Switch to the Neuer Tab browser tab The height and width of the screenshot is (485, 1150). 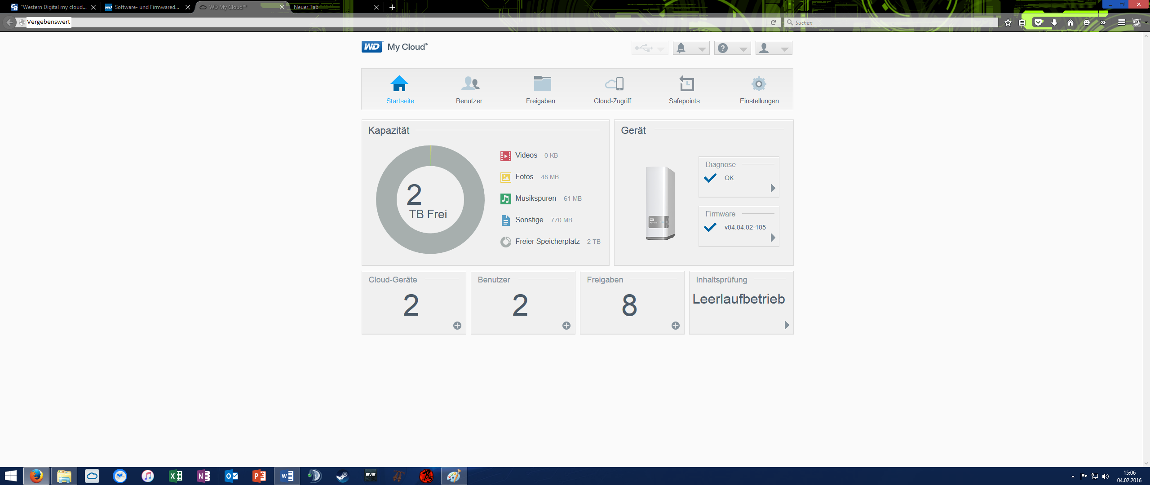[x=332, y=7]
